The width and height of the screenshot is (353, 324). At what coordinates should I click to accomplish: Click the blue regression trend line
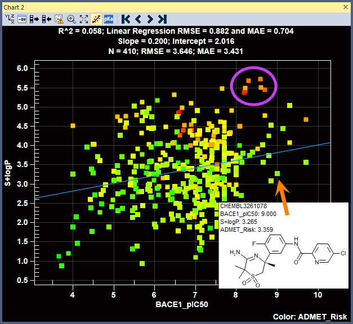182,170
